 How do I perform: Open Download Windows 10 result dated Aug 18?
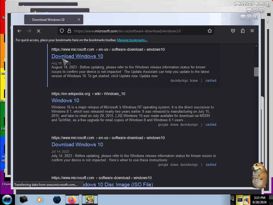[77, 56]
